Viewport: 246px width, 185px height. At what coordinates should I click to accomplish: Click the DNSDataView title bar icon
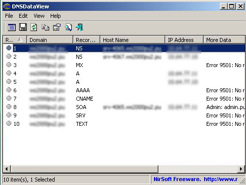pyautogui.click(x=7, y=6)
